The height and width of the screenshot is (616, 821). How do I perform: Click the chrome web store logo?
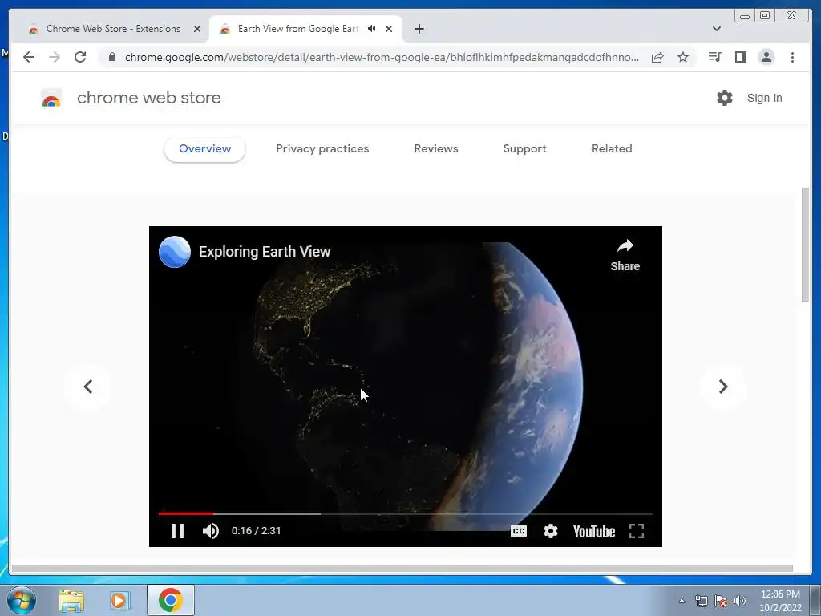51,98
